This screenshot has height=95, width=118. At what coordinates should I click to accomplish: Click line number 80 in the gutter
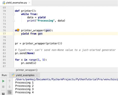click(4, 44)
